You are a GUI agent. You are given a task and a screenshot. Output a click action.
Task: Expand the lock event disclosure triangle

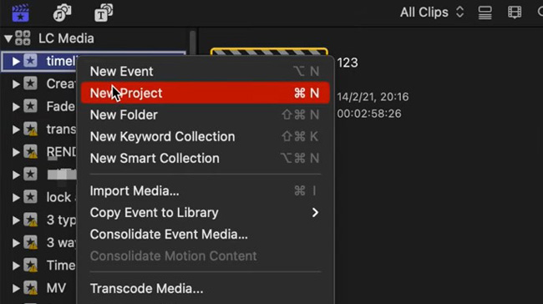16,197
